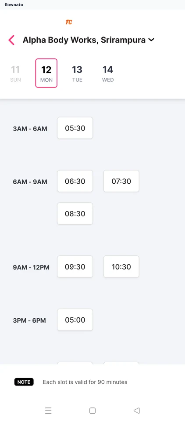This screenshot has width=185, height=422.
Task: Switch to date 14 WED
Action: point(108,73)
